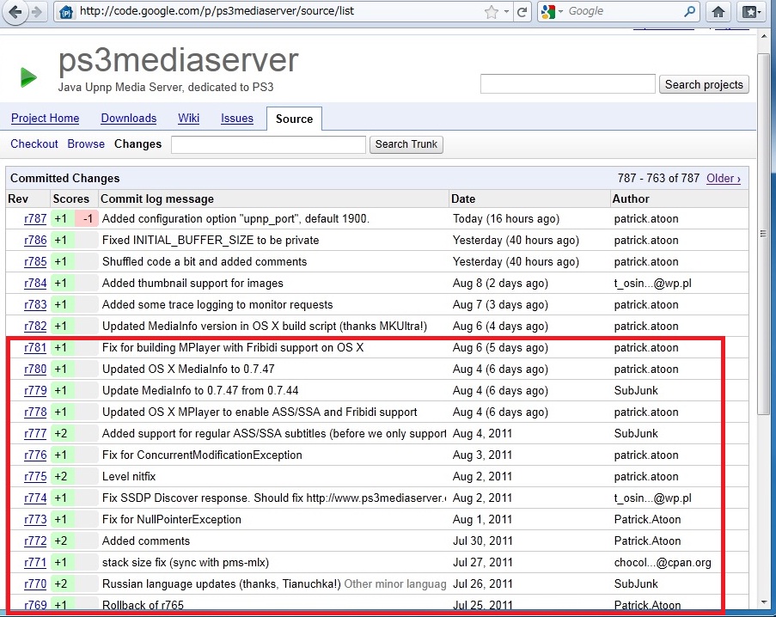
Task: Open the bookmarks toolbar button
Action: coord(751,12)
